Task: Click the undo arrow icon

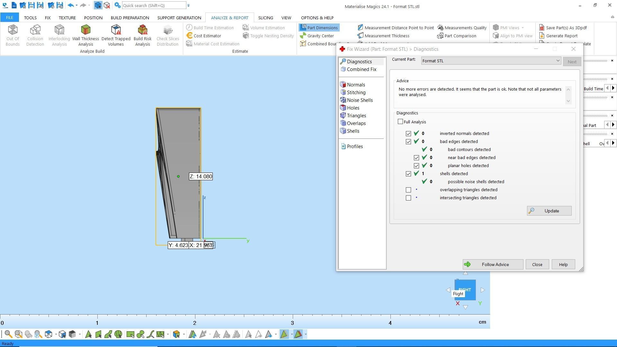Action: coord(71,5)
